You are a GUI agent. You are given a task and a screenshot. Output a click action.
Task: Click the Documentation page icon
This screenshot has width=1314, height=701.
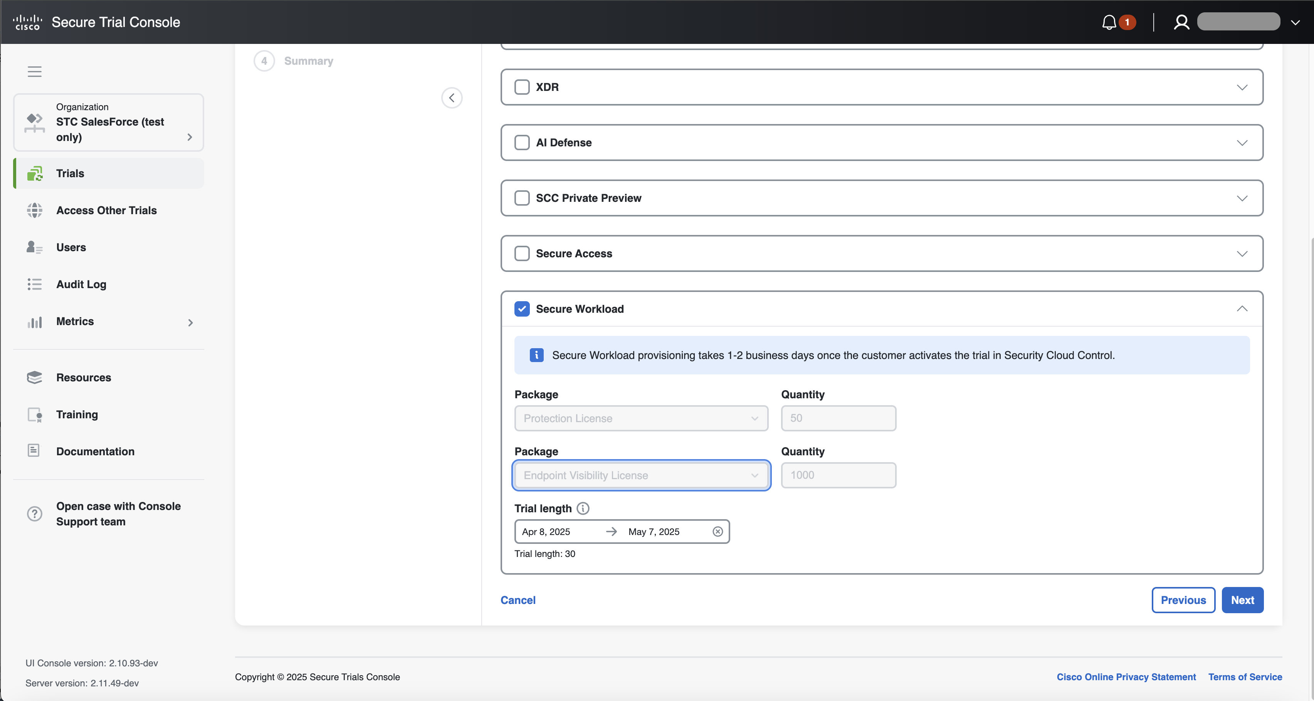(x=34, y=451)
